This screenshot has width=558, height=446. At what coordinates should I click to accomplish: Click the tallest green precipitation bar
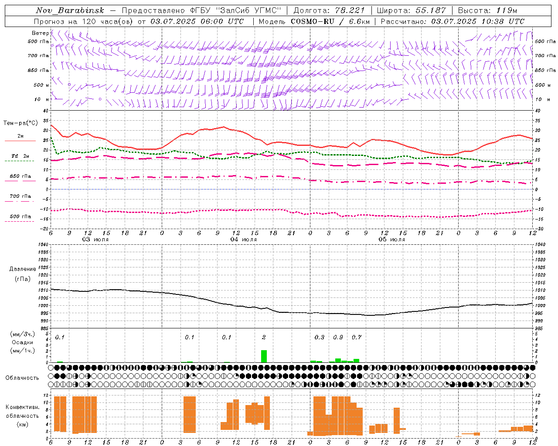point(264,356)
